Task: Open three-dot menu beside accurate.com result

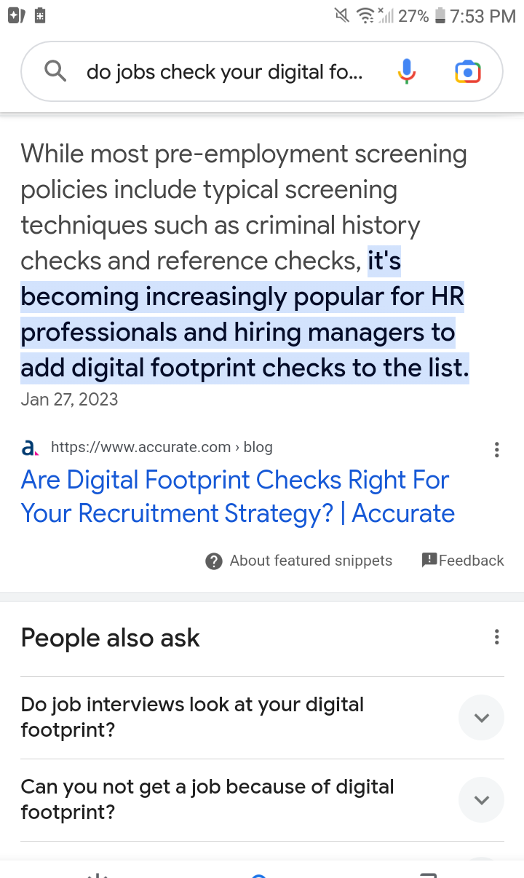Action: [496, 449]
